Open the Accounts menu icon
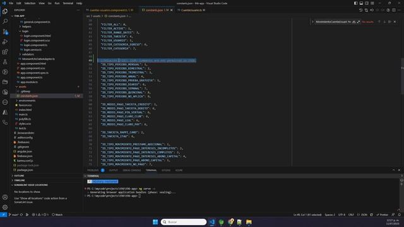 click(x=5, y=197)
